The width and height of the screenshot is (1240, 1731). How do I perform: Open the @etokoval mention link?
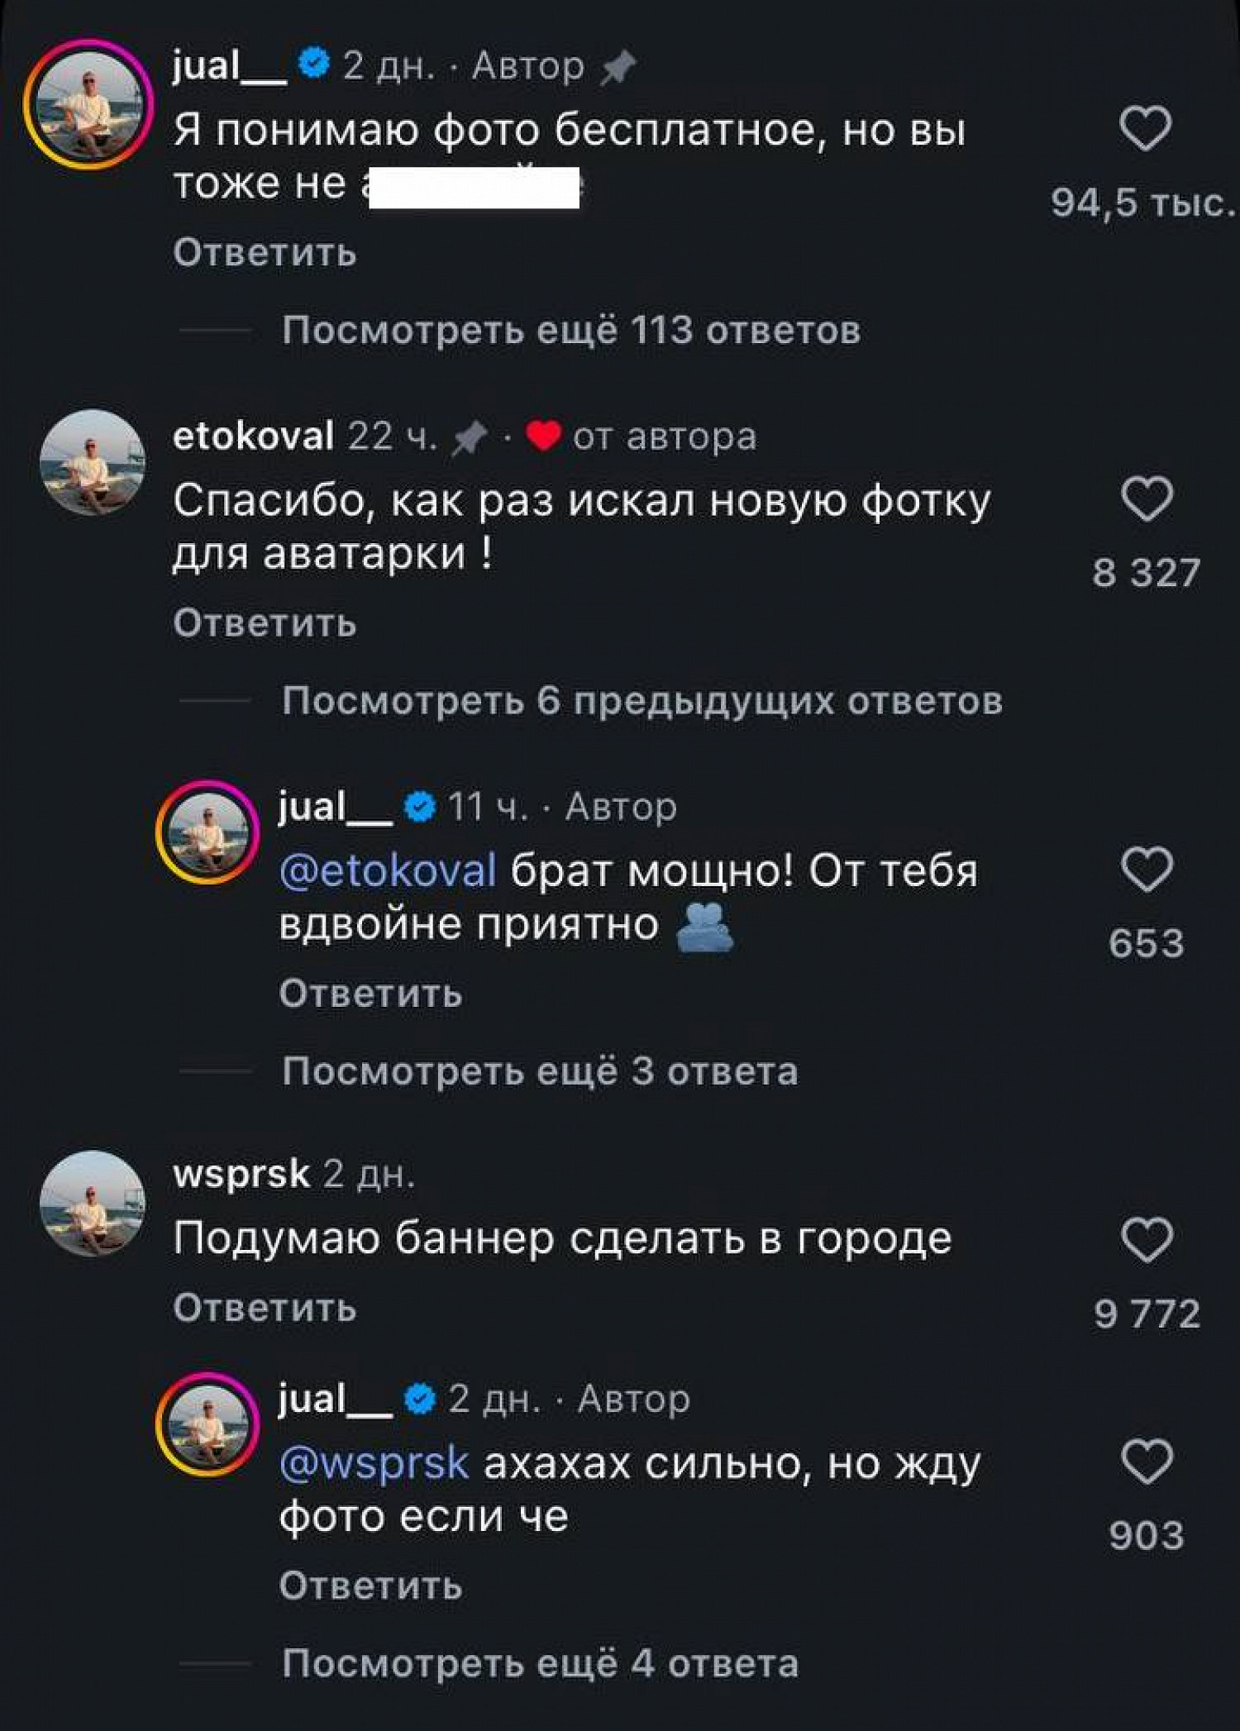(388, 870)
